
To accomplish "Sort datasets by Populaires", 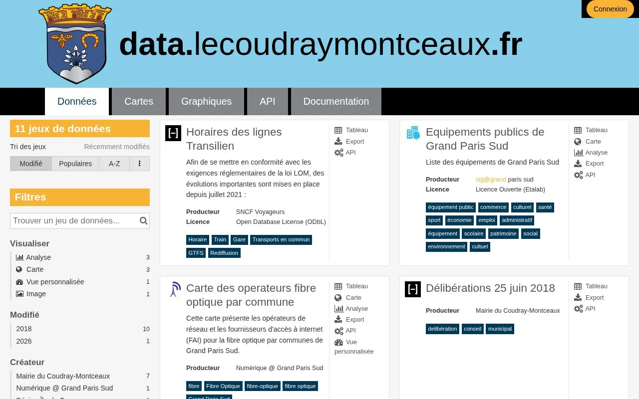I will point(75,164).
